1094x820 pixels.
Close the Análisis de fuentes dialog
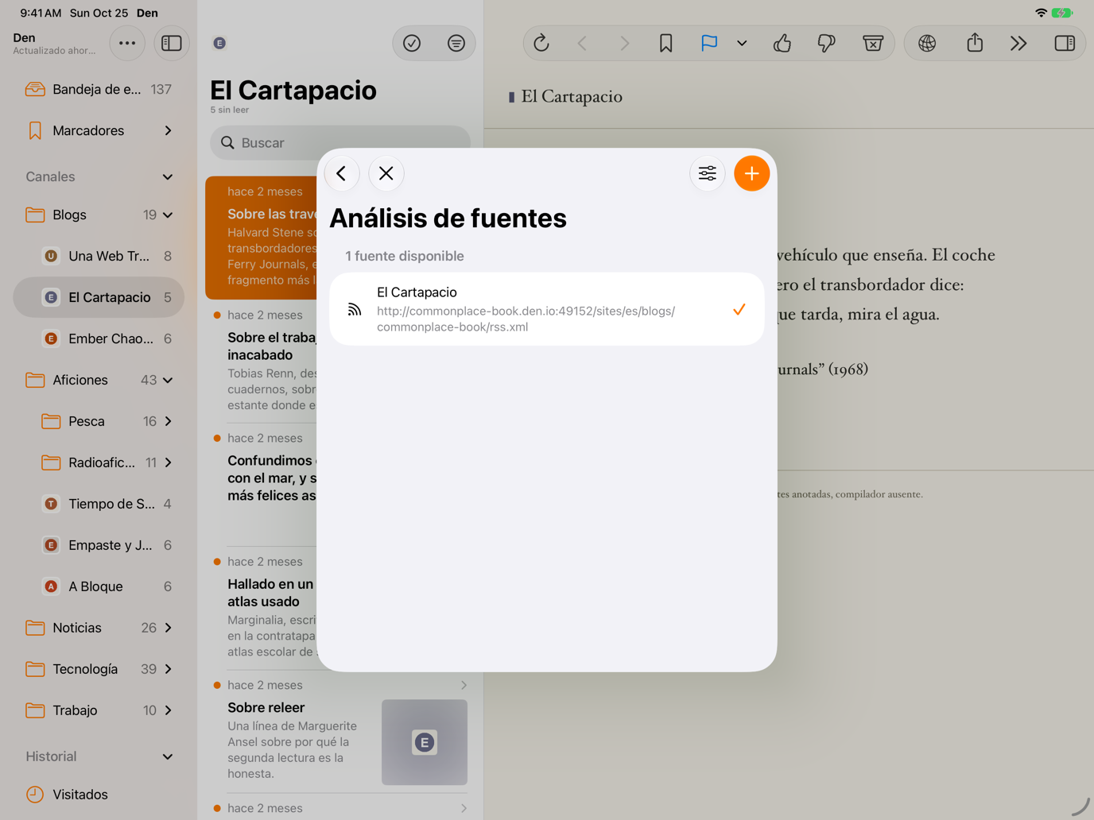coord(386,173)
